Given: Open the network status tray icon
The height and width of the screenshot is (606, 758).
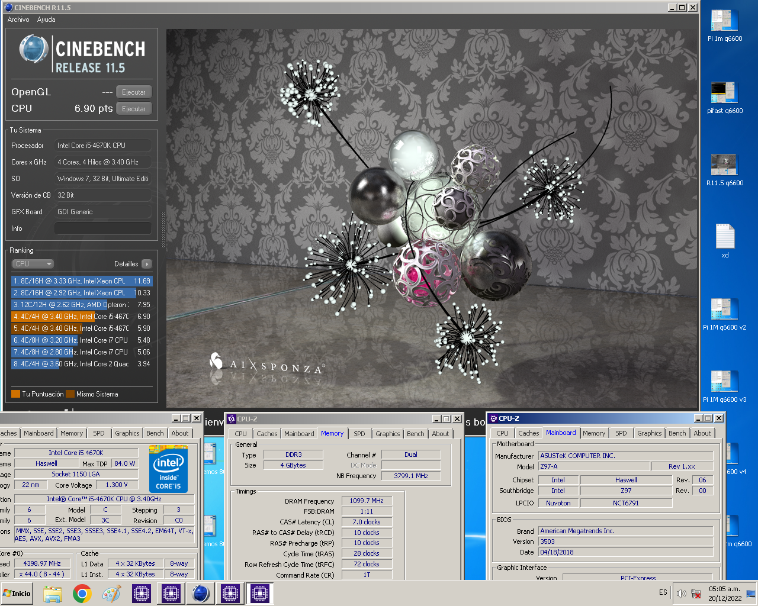Looking at the screenshot, I should tap(696, 593).
